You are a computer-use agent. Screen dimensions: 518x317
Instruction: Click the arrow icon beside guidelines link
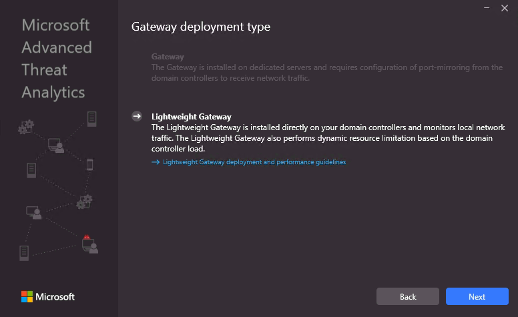click(x=156, y=162)
